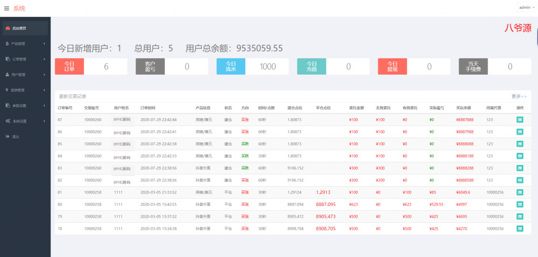The height and width of the screenshot is (257, 538).
Task: Click the copy icon beside 订单管理
Action: point(7,59)
